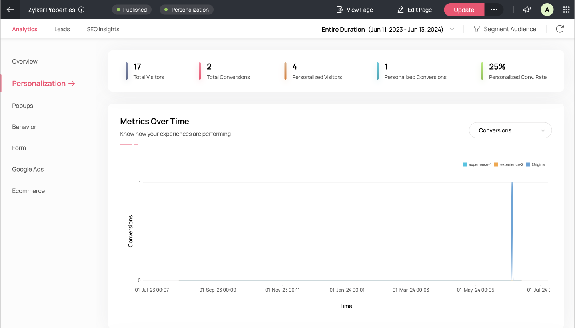This screenshot has height=328, width=575.
Task: Switch to the SEO Insights tab
Action: (x=103, y=29)
